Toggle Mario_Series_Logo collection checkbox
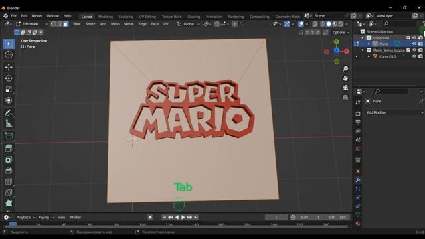Screen dimensions: 425x239 tap(408, 50)
